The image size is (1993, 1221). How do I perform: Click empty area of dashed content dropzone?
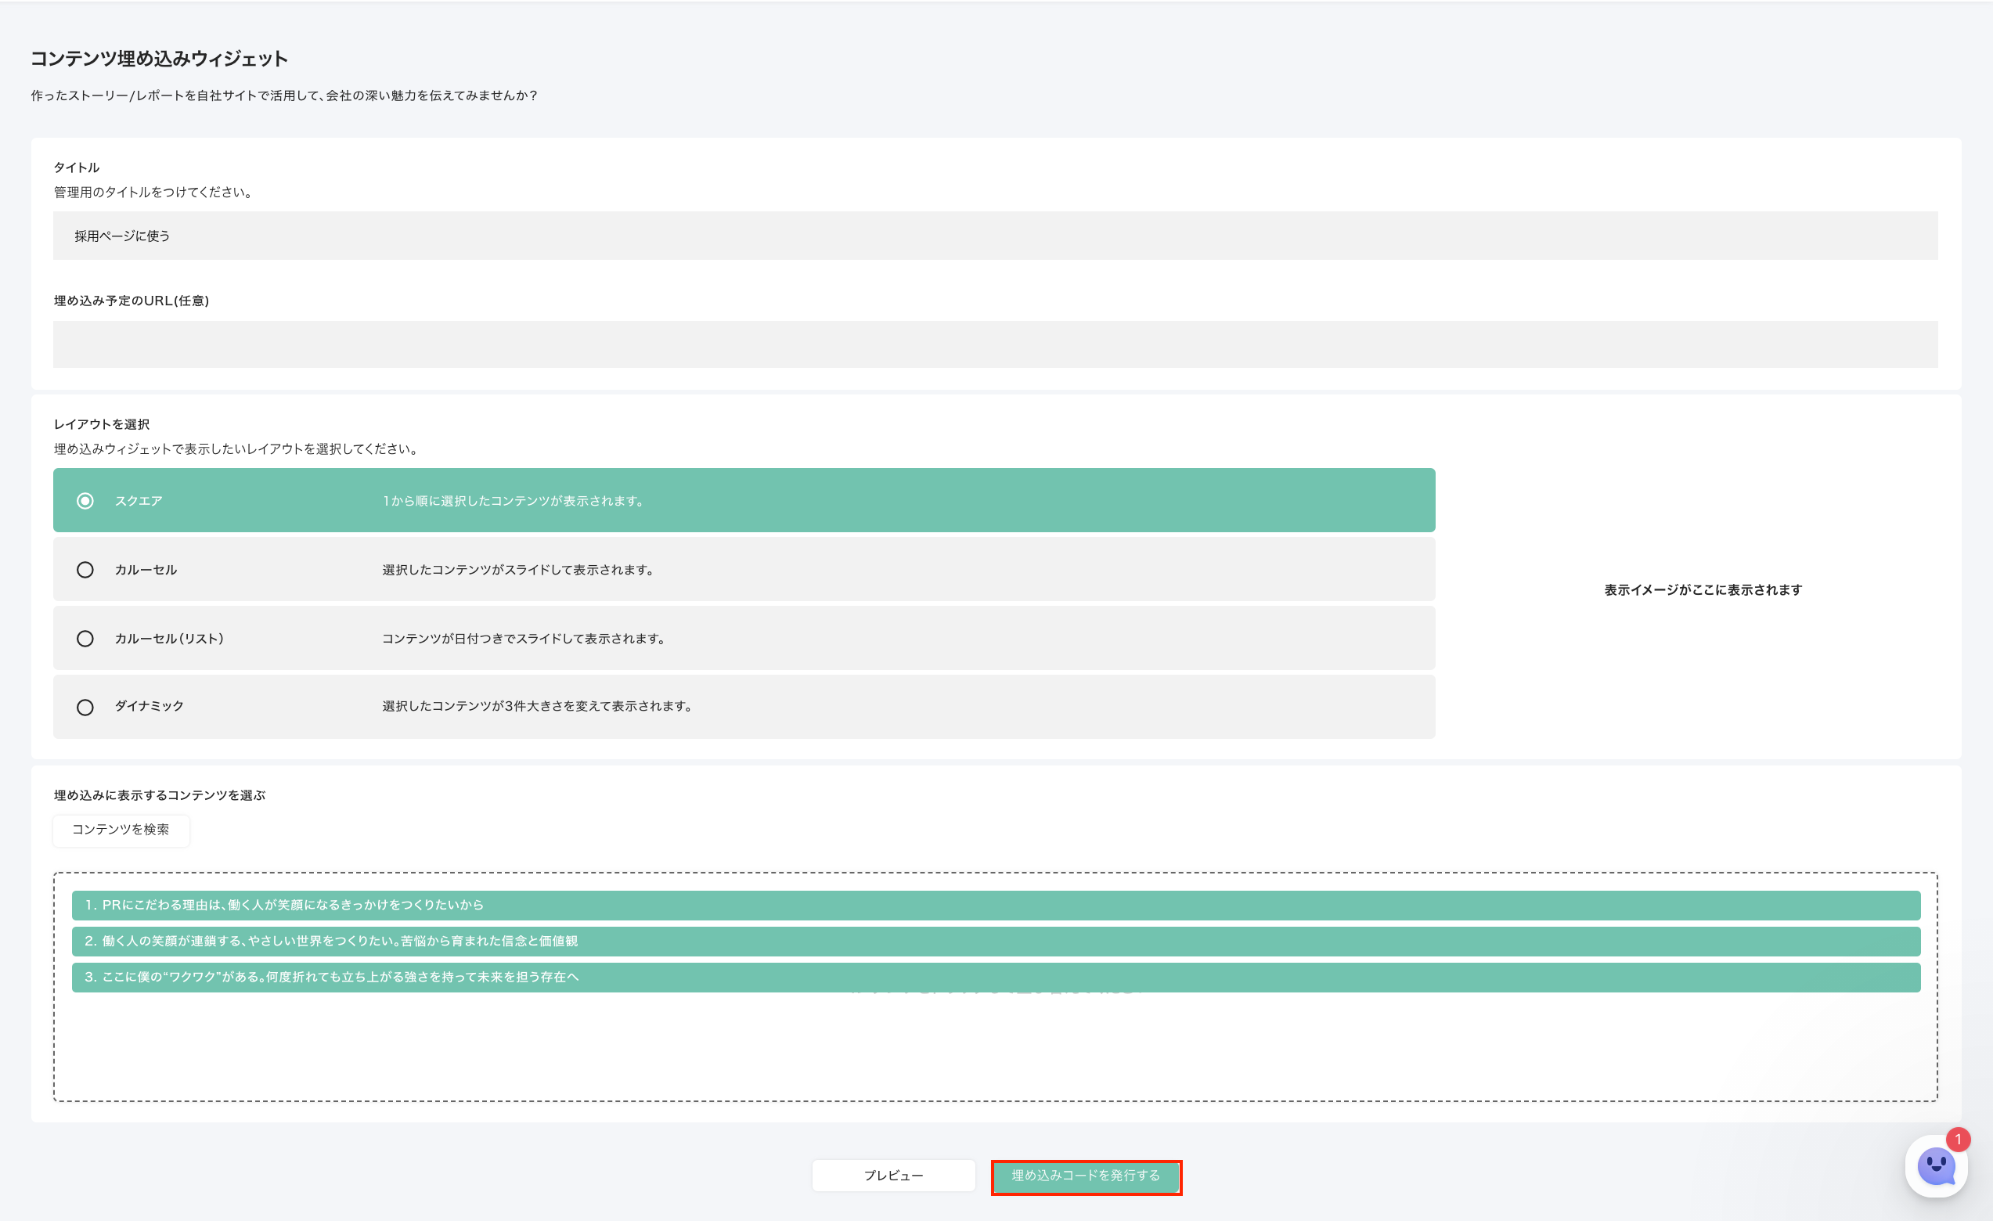(995, 1051)
